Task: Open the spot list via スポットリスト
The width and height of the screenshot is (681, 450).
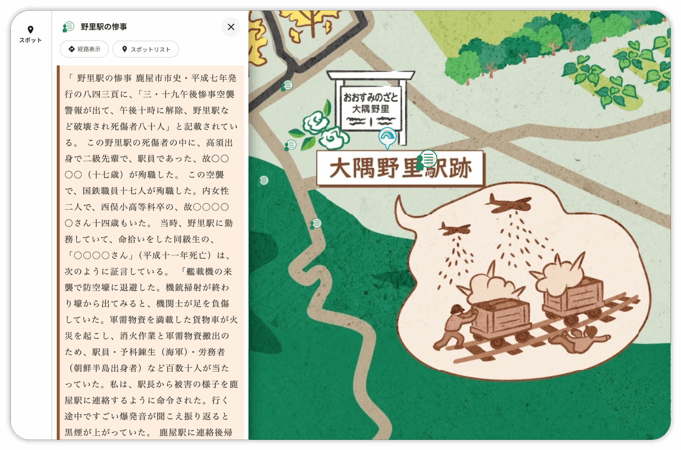Action: click(x=146, y=49)
